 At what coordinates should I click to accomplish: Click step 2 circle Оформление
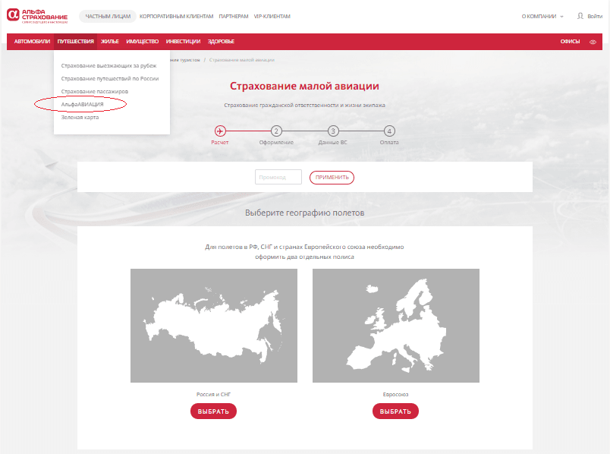coord(276,131)
